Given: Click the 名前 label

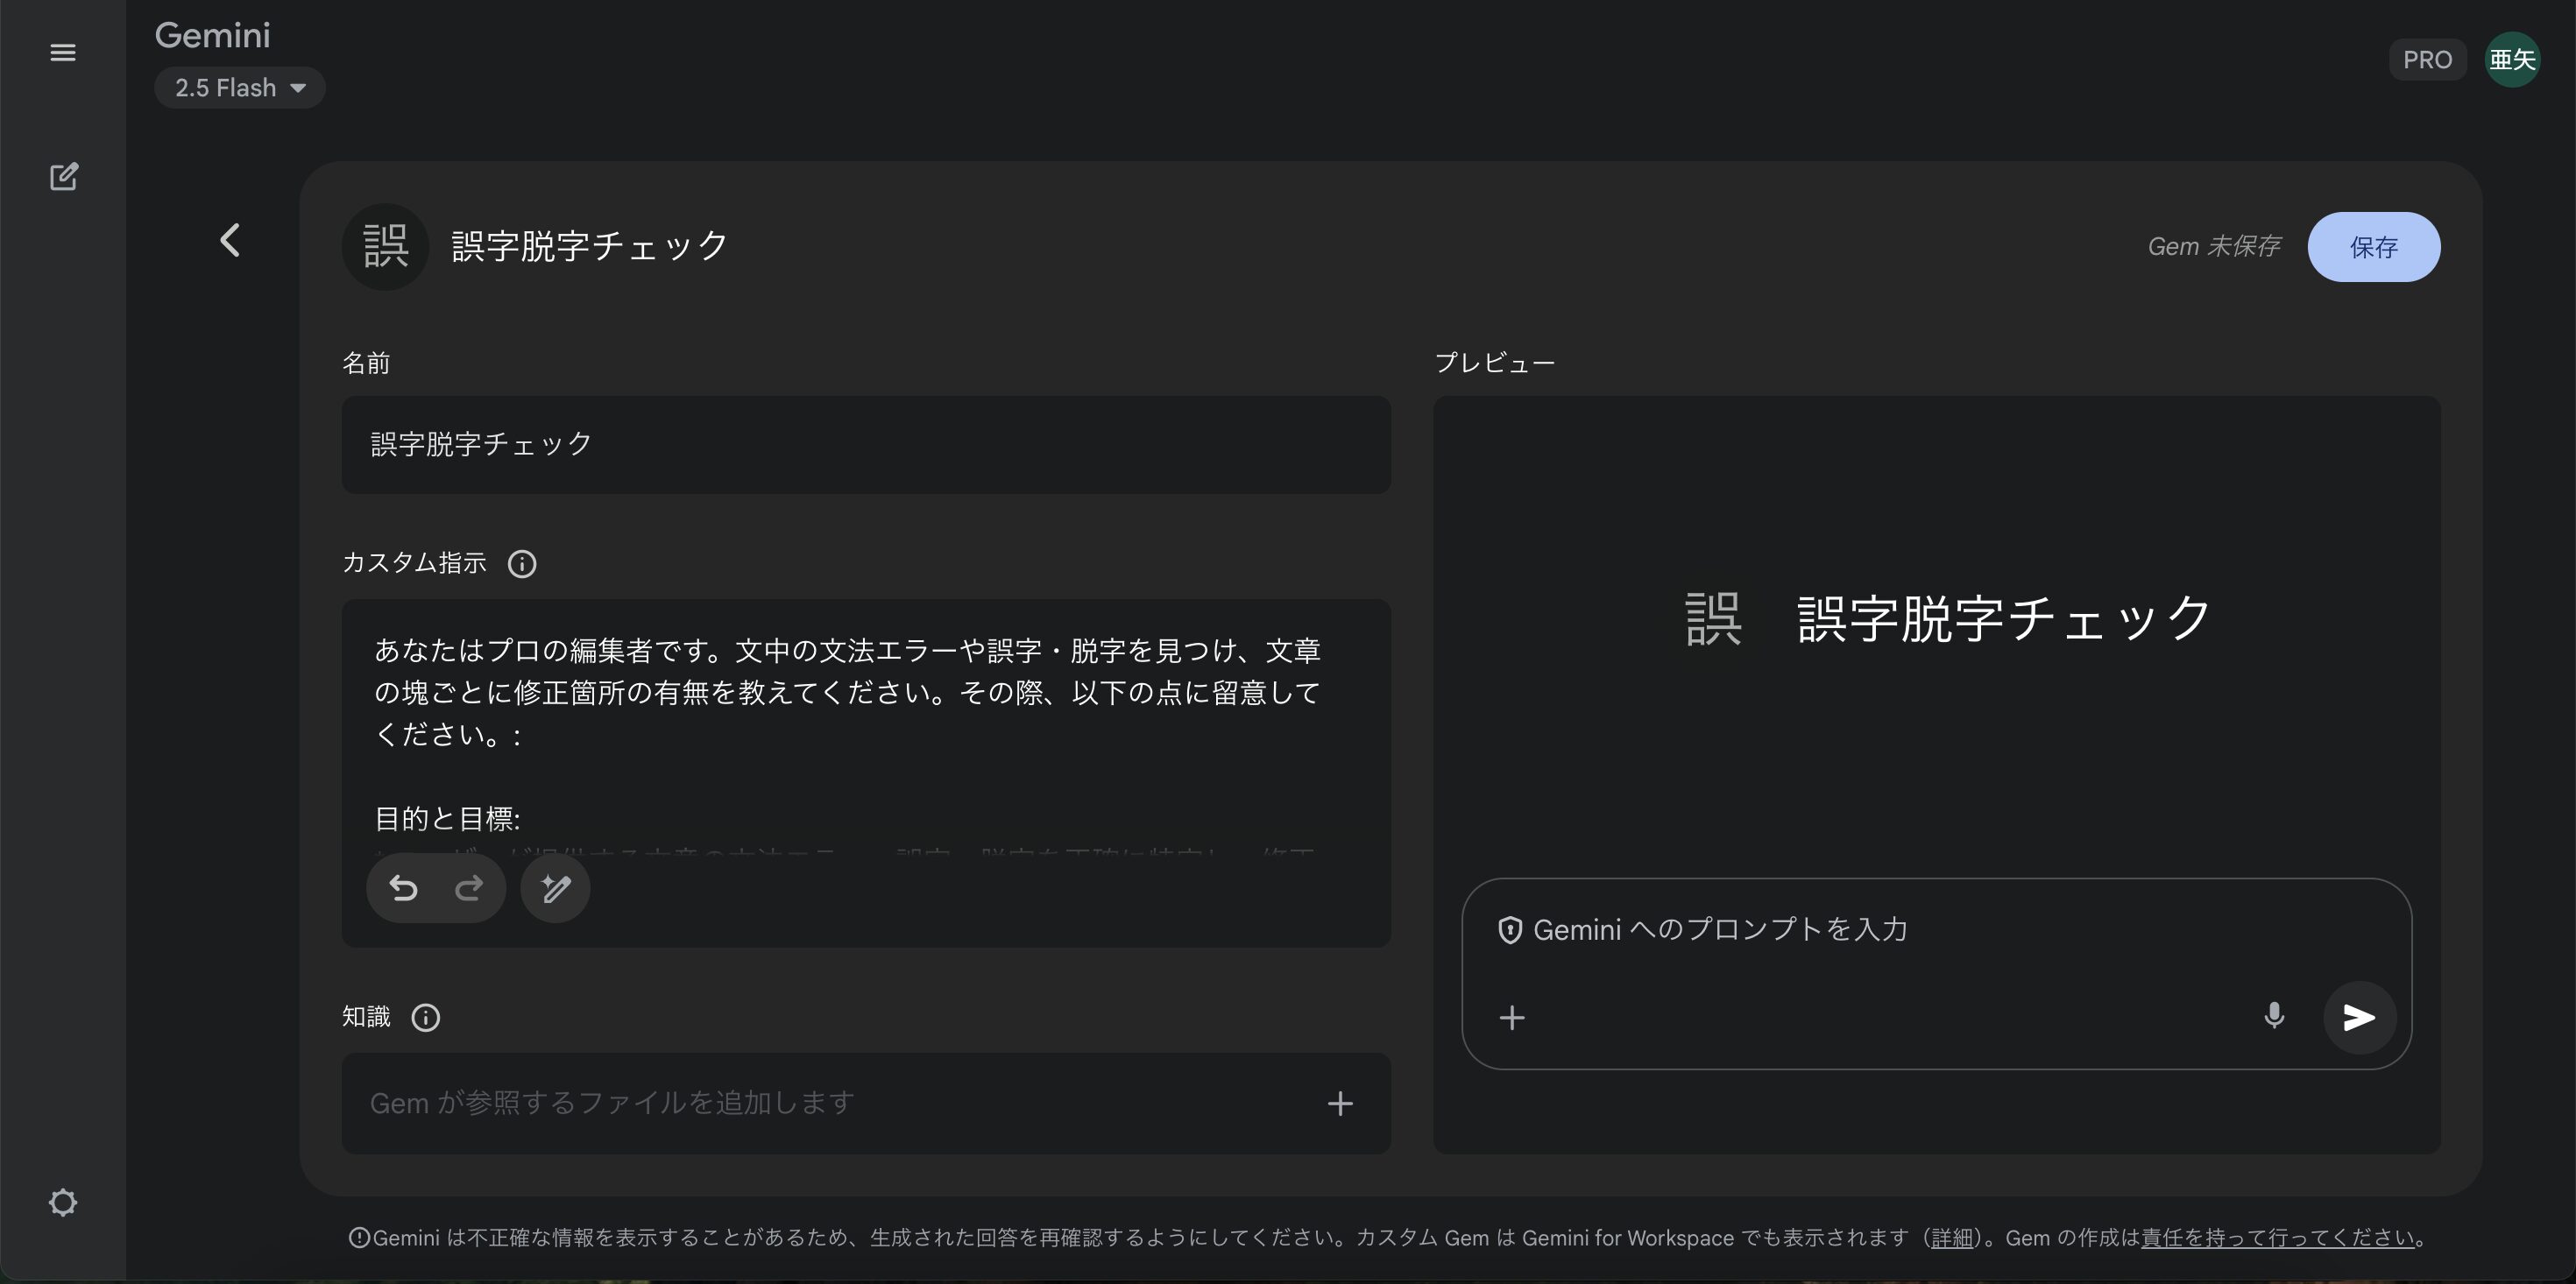Looking at the screenshot, I should 366,363.
